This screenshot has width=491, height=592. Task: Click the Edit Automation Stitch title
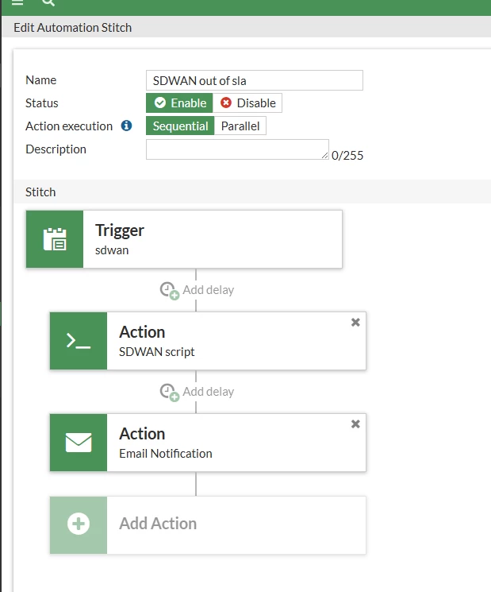point(73,28)
